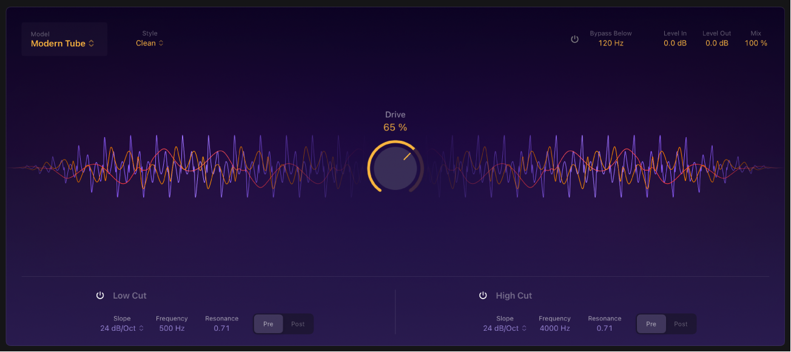791x352 pixels.
Task: Click the Mix 100 % value
Action: coord(756,44)
